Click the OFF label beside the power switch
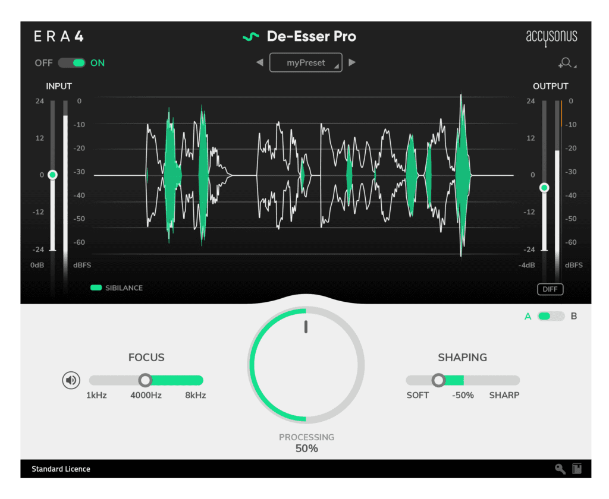Viewport: 609px width, 499px height. click(43, 63)
